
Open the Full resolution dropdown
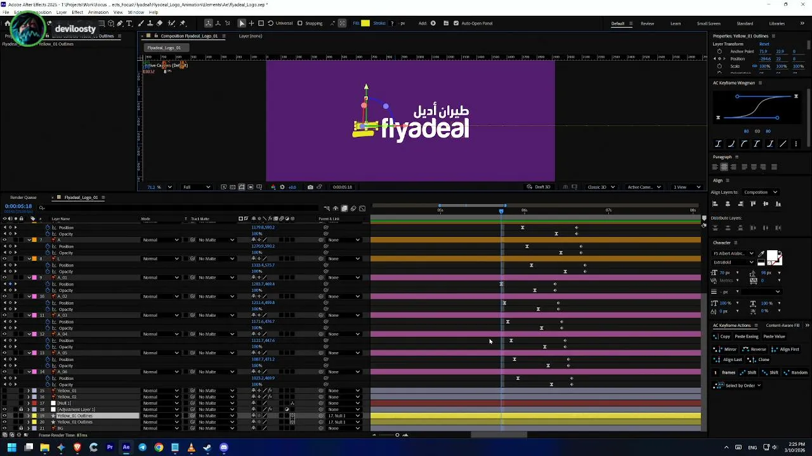[x=197, y=187]
